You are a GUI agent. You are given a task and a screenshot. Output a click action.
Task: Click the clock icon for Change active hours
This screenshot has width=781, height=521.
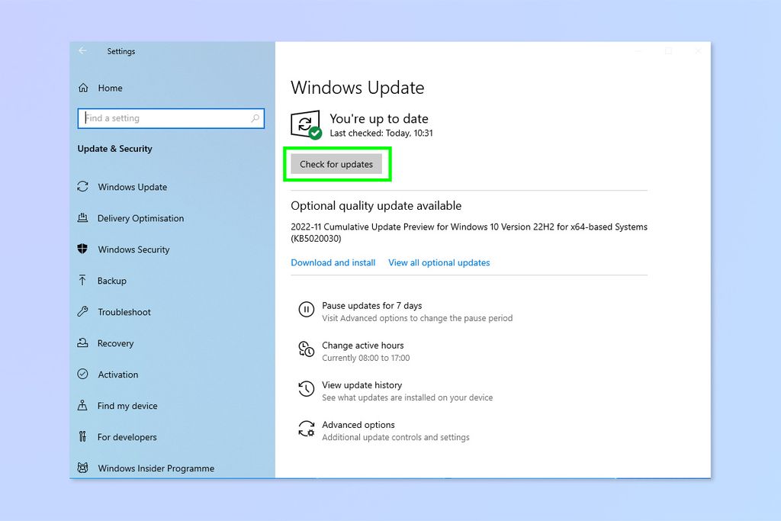click(x=306, y=349)
